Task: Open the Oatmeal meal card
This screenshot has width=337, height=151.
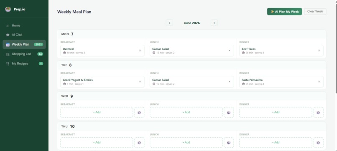Action: coord(102,51)
